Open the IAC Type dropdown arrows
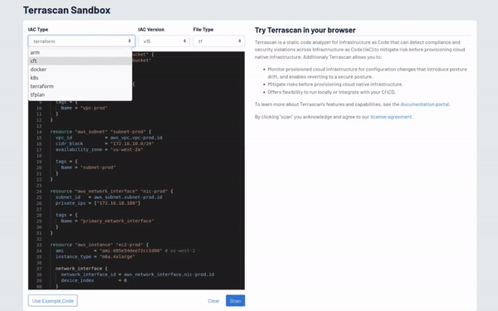This screenshot has width=498, height=311. coord(129,41)
